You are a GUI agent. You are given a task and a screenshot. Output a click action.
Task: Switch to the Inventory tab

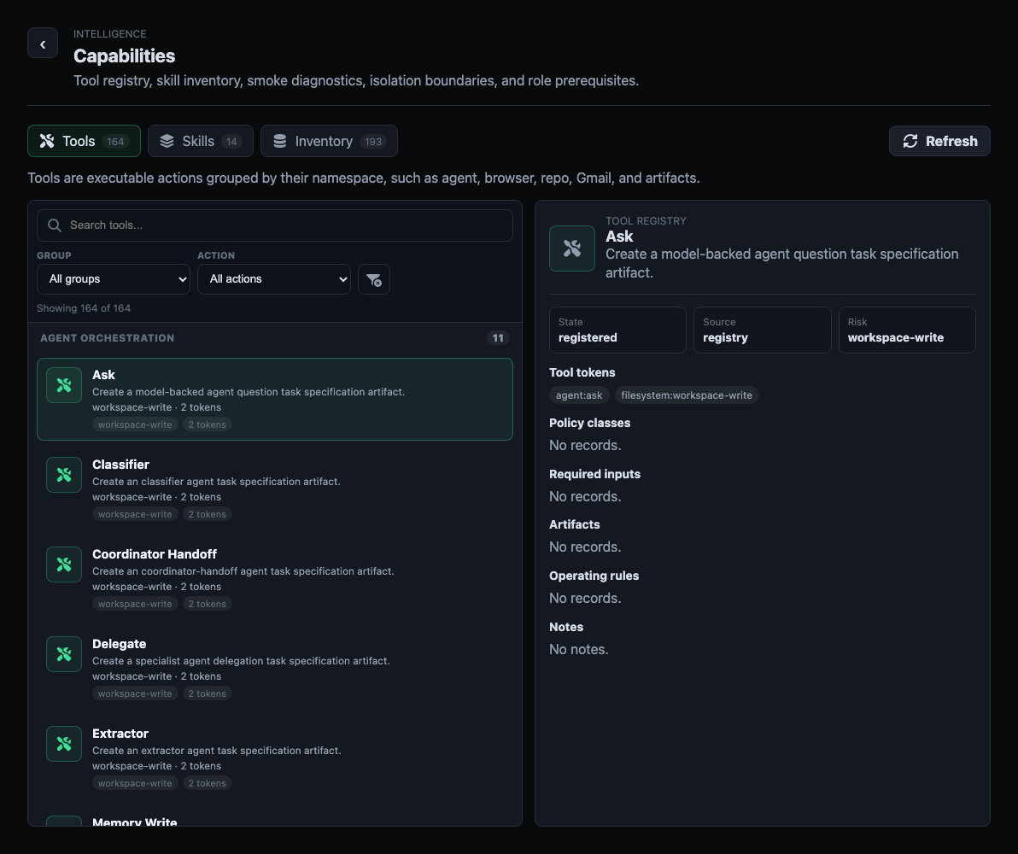(329, 141)
